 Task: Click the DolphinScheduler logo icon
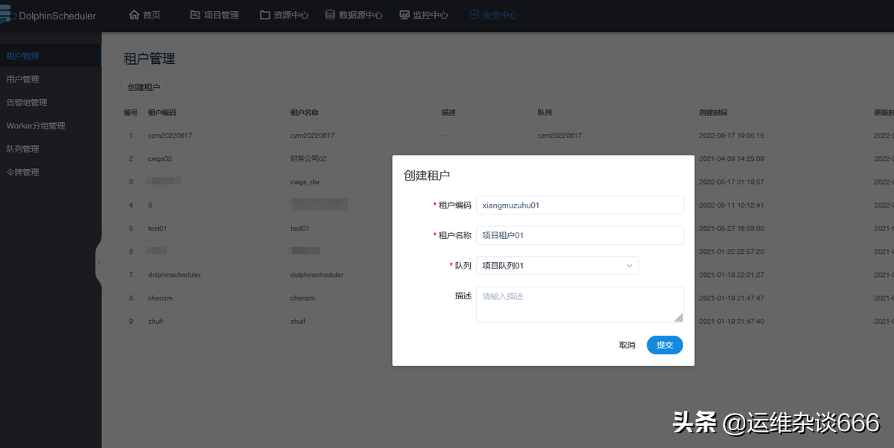[8, 16]
